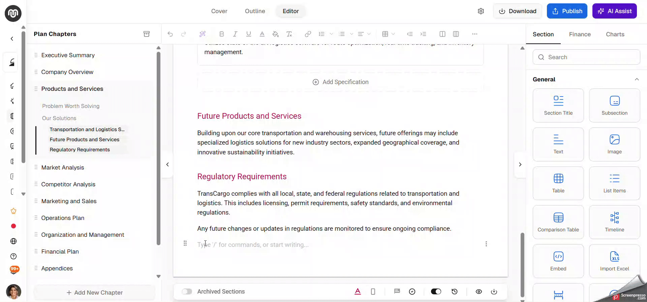Click the two-column layout icon
Screen dimensions: 647x302
(442, 34)
